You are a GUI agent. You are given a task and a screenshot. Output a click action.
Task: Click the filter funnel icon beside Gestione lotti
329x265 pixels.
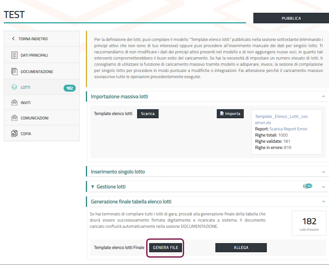(x=93, y=187)
